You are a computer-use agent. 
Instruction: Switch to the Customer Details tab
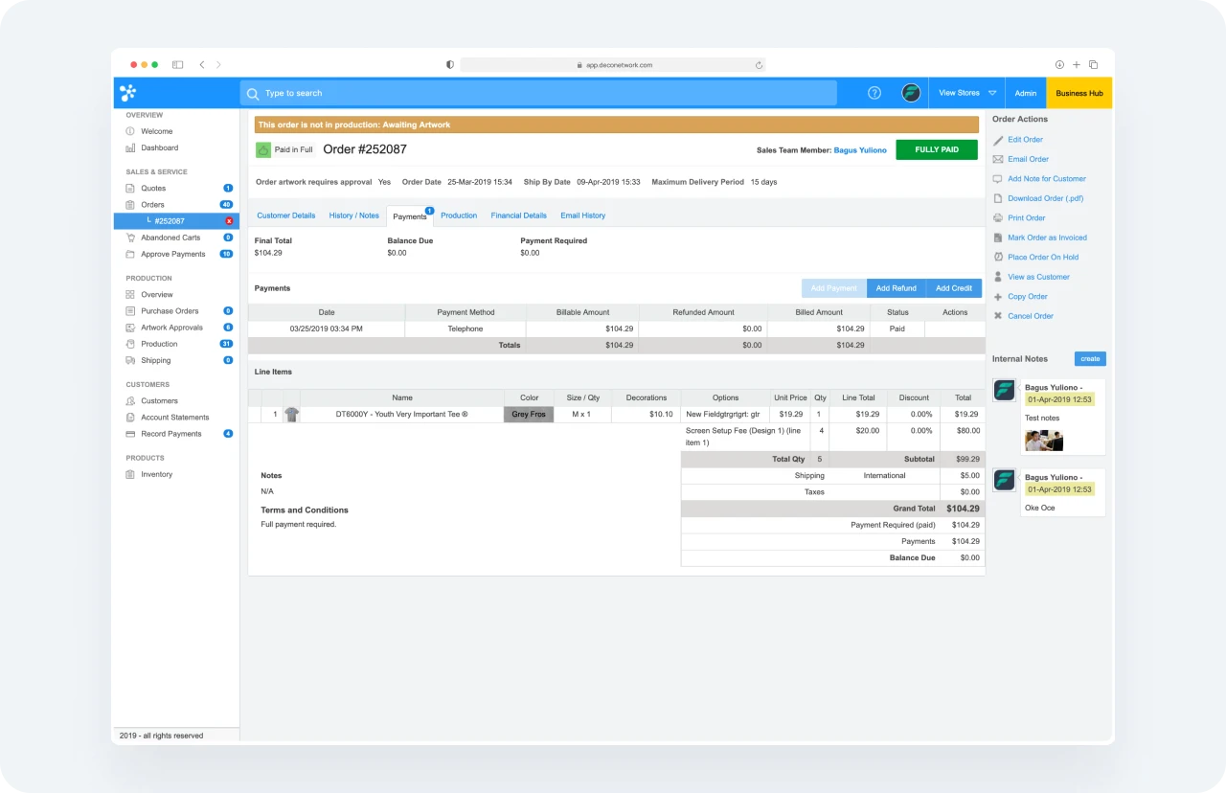286,215
